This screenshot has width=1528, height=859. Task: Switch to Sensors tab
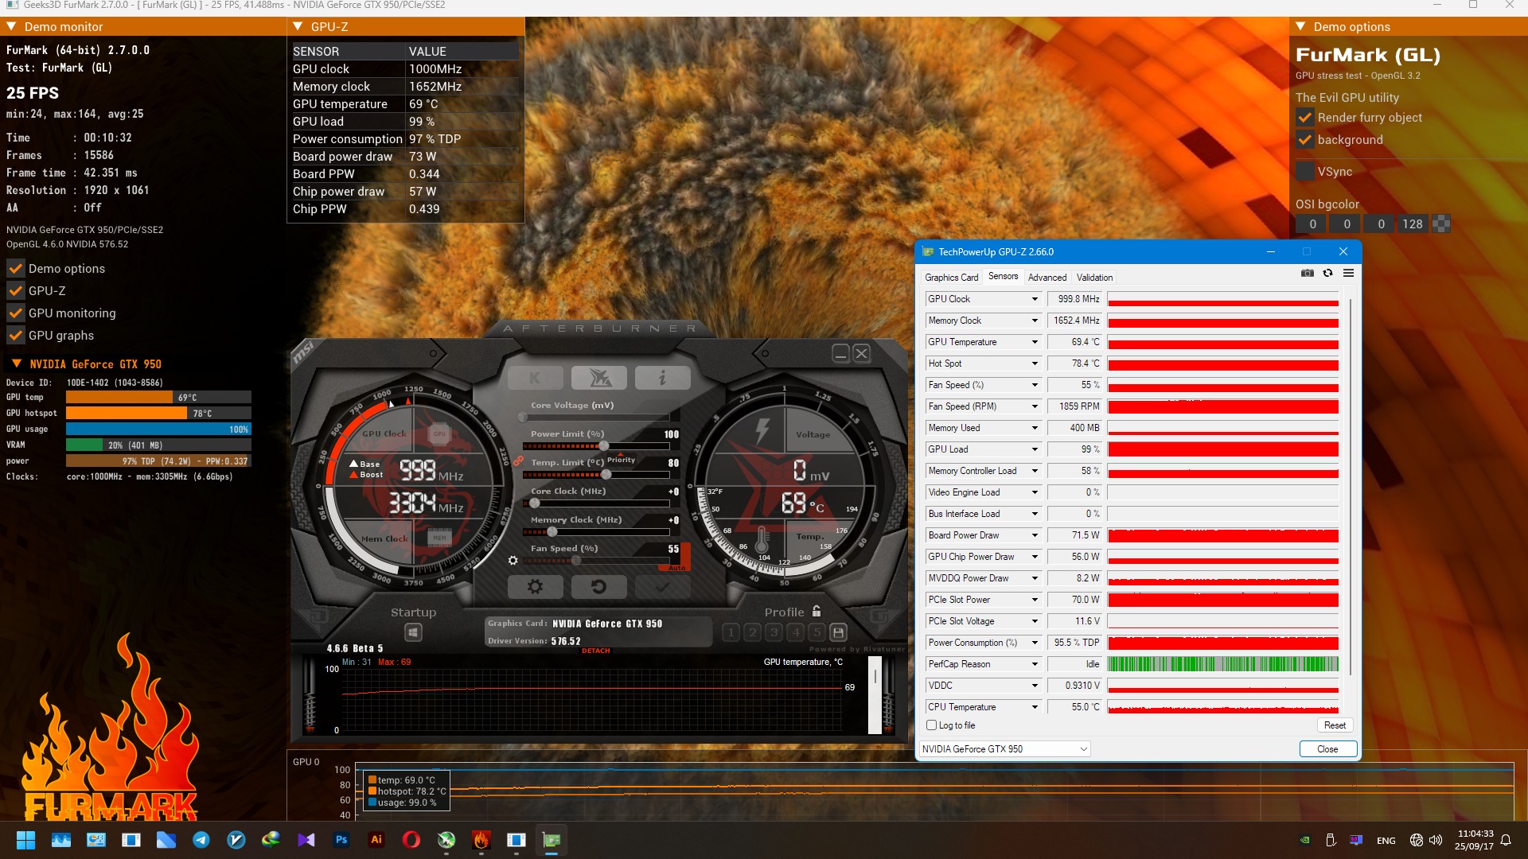point(1003,276)
